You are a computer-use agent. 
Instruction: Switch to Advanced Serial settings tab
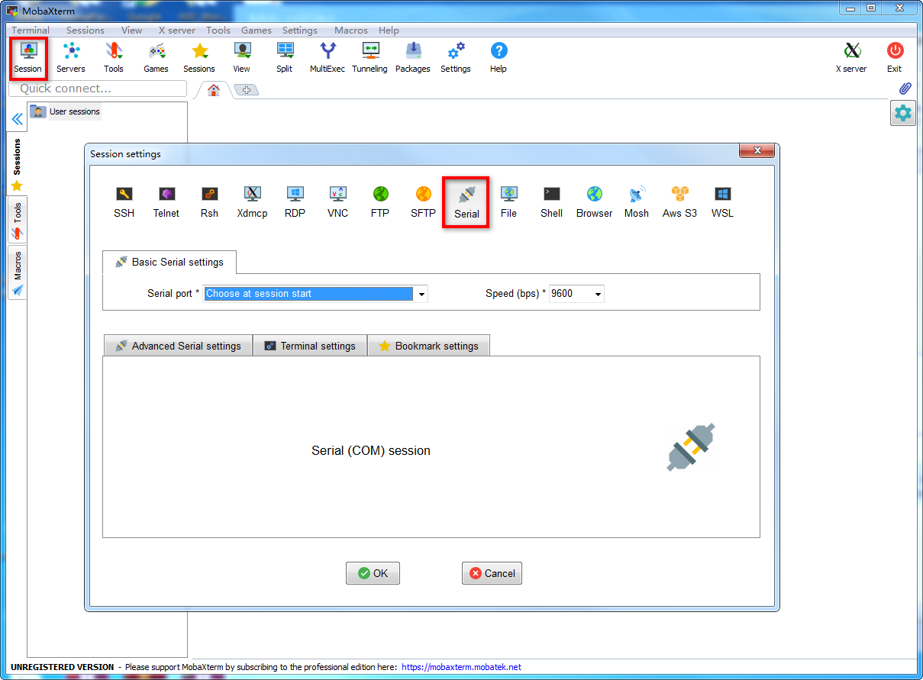click(x=178, y=346)
